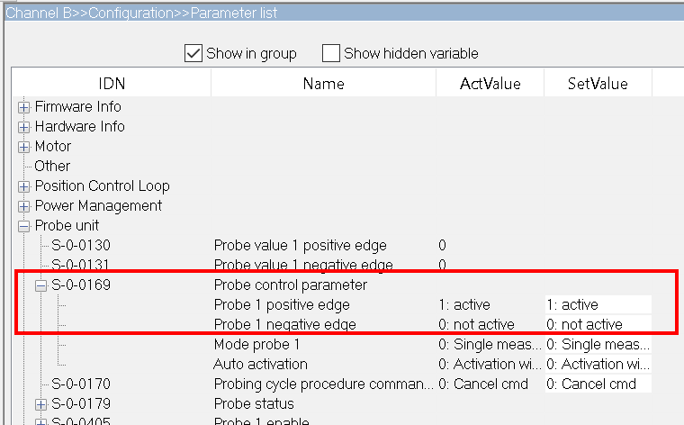Click the ActValue column header
The width and height of the screenshot is (684, 425).
[490, 84]
